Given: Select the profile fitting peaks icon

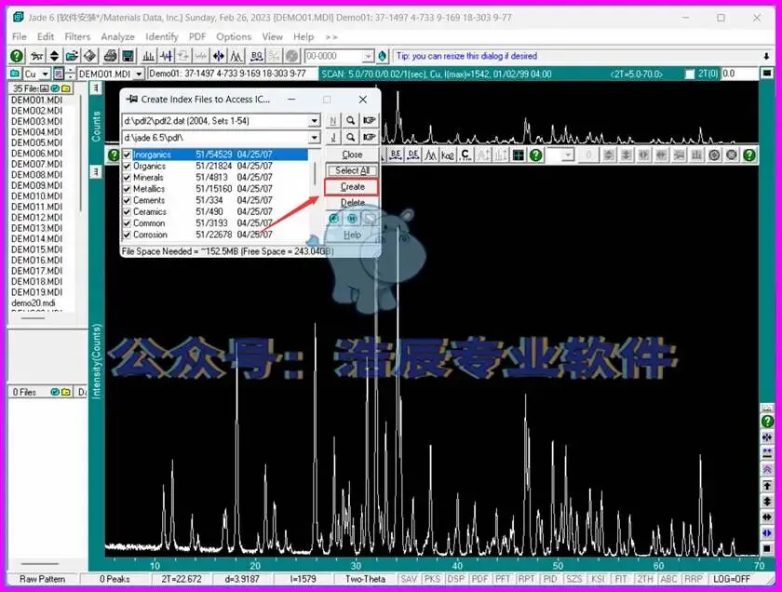Looking at the screenshot, I should pyautogui.click(x=236, y=56).
